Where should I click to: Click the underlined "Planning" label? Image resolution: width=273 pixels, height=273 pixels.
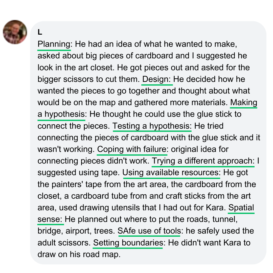[54, 44]
